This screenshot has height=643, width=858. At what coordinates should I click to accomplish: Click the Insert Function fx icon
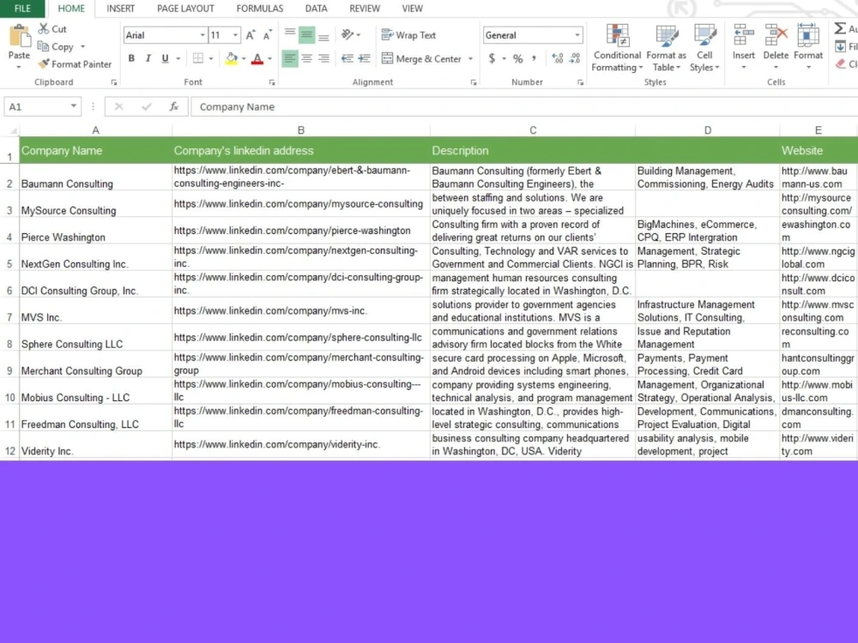[174, 106]
